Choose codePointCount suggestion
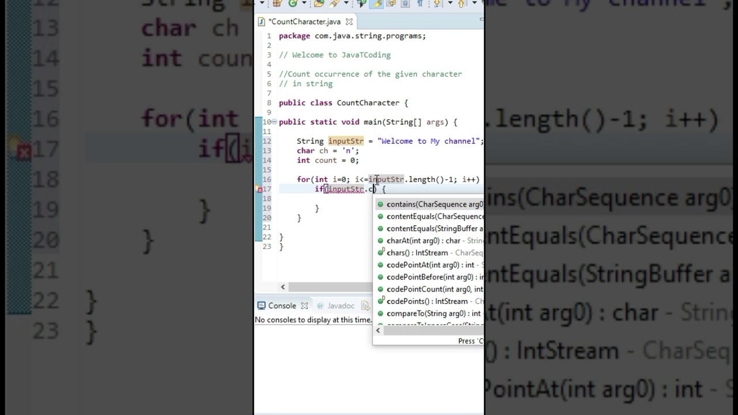Screen dimensions: 738x415 pos(428,289)
